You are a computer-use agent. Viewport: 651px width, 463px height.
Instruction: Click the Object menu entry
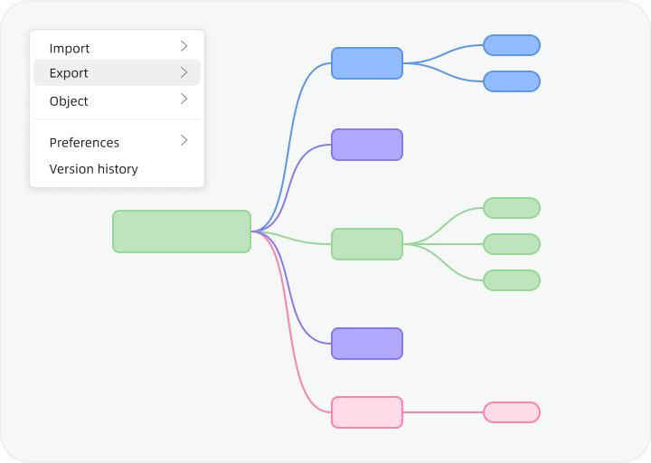click(x=69, y=100)
